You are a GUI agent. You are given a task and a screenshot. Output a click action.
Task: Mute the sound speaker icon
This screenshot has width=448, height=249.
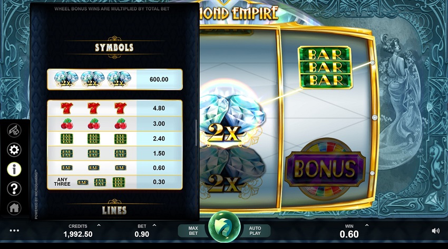pos(435,231)
